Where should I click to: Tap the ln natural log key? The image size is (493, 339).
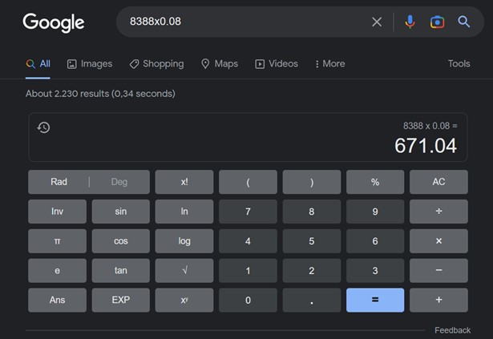(x=184, y=212)
